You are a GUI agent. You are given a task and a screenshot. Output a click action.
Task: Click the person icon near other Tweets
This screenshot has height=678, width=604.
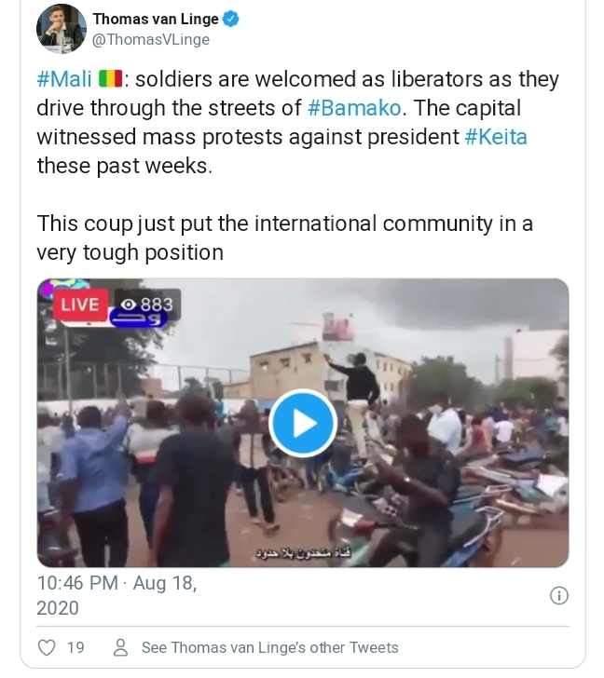120,647
